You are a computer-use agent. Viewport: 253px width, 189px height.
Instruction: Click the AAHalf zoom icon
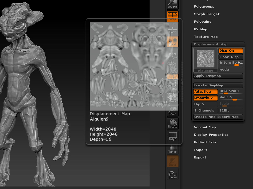coord(172,4)
